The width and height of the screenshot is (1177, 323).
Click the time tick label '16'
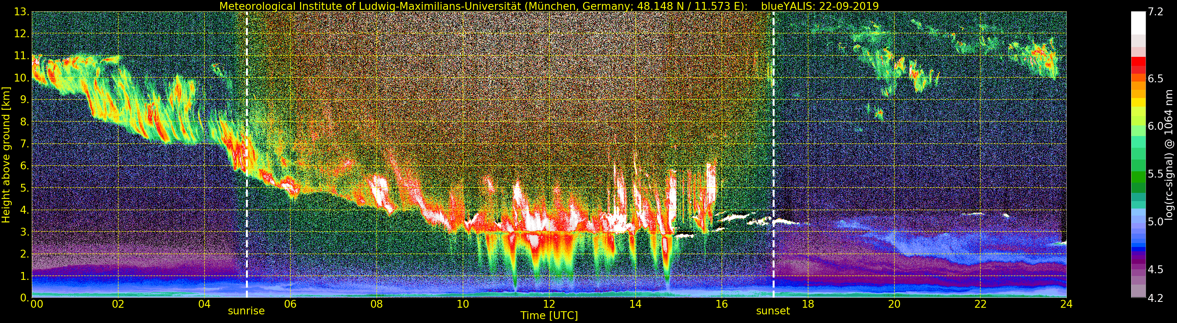[x=722, y=304]
